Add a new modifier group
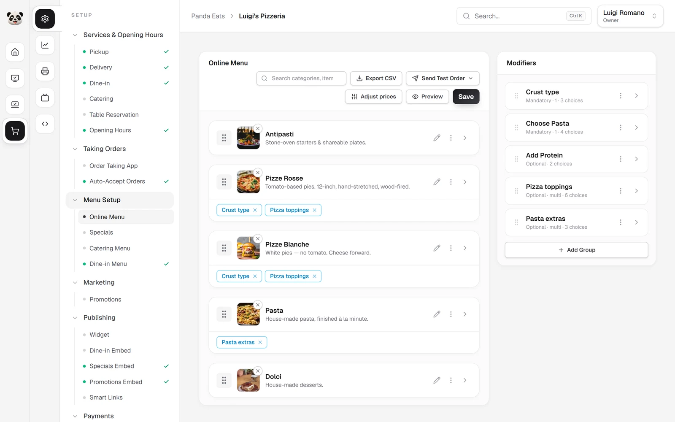This screenshot has height=422, width=675. [576, 250]
